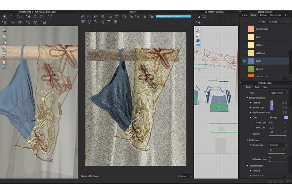Click the Simulate arrow icon in 3D toolbar
Screen dimensions: 292x194
click(x=4, y=17)
